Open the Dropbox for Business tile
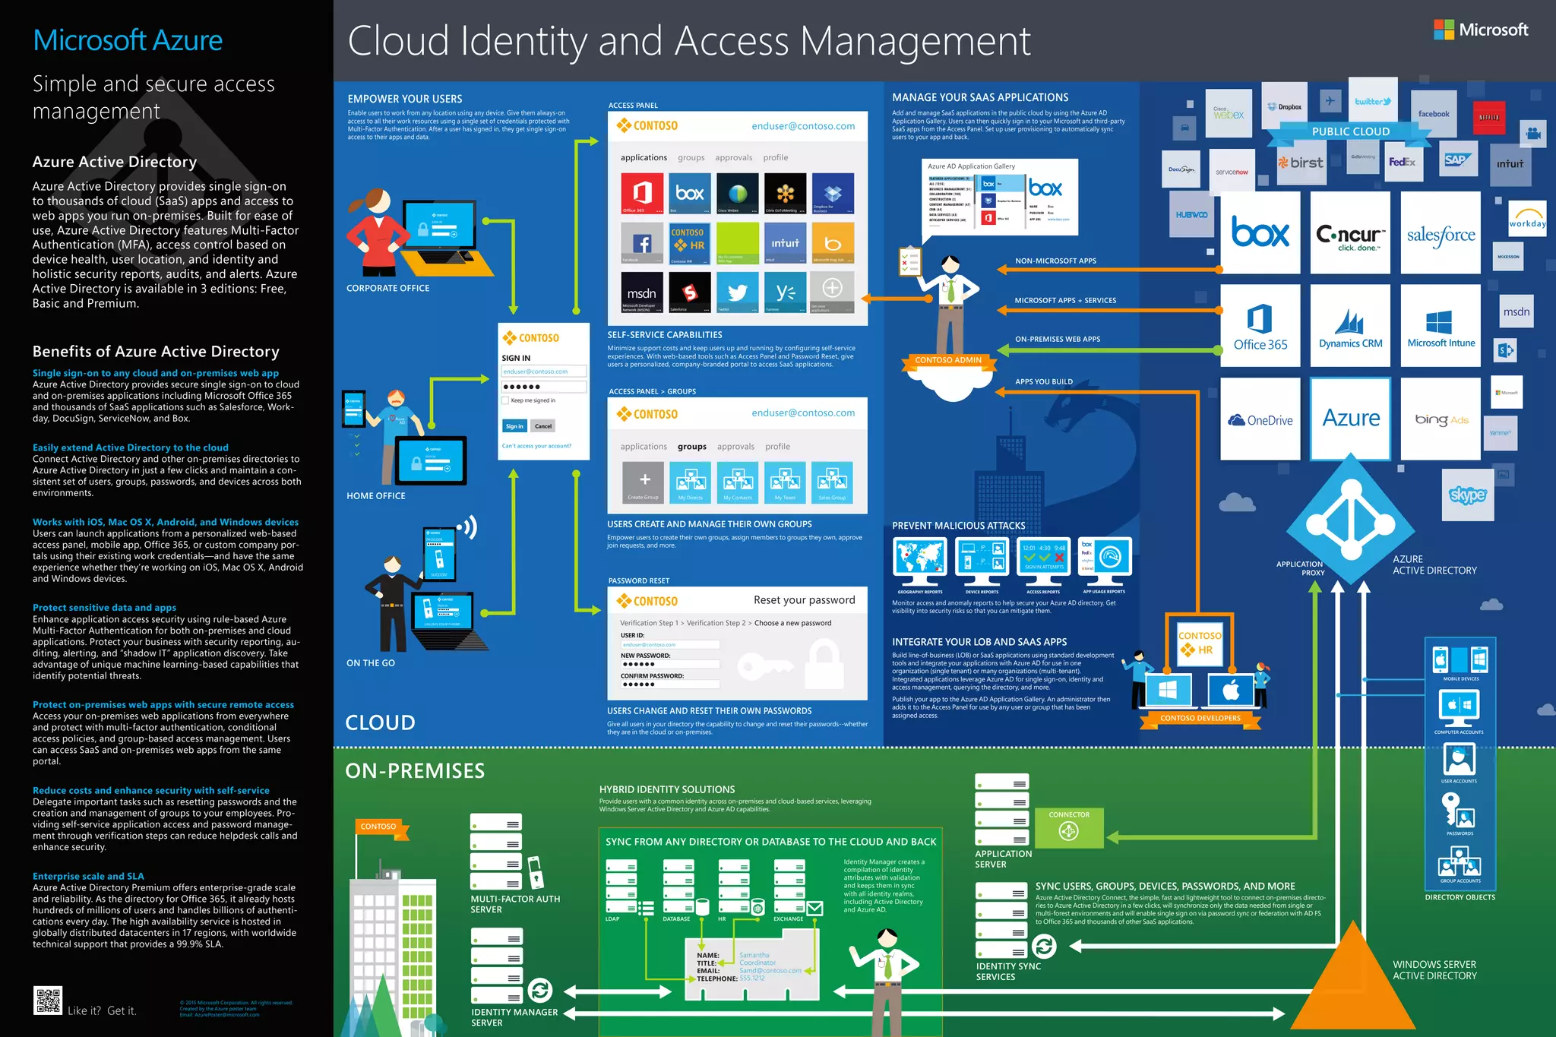Image resolution: width=1556 pixels, height=1037 pixels. (833, 194)
